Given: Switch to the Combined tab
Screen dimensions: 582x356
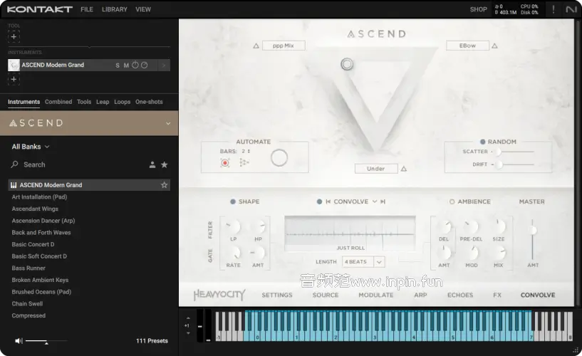Looking at the screenshot, I should 58,102.
